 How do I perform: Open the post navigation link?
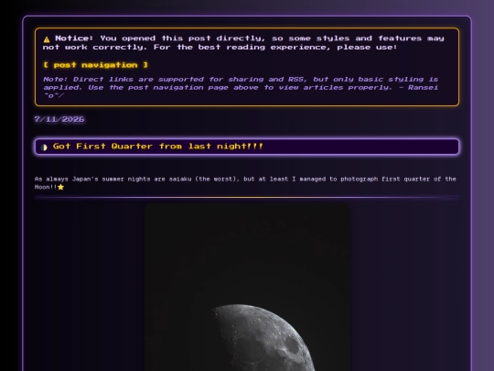click(95, 65)
